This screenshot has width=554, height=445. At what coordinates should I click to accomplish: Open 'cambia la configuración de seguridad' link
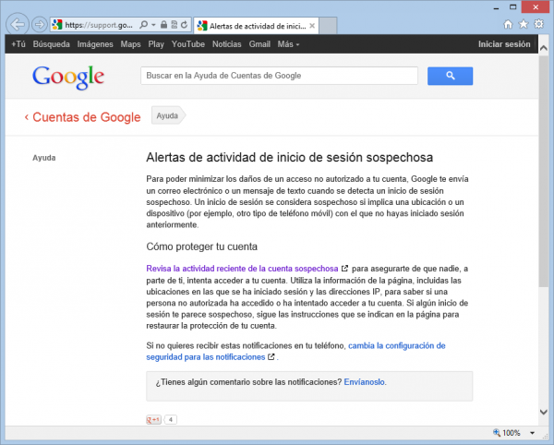(x=295, y=352)
